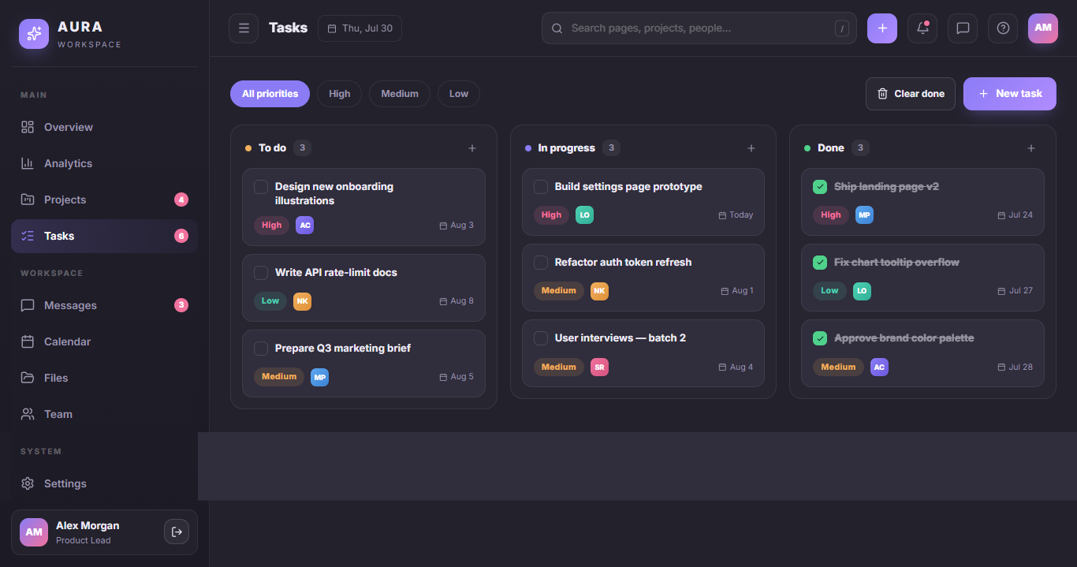1077x567 pixels.
Task: Click the Thu, Jul 30 date chip
Action: click(360, 28)
